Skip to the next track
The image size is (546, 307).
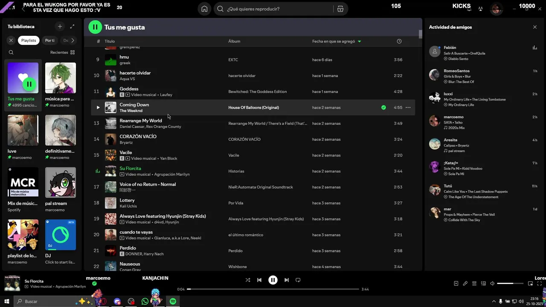pyautogui.click(x=287, y=280)
